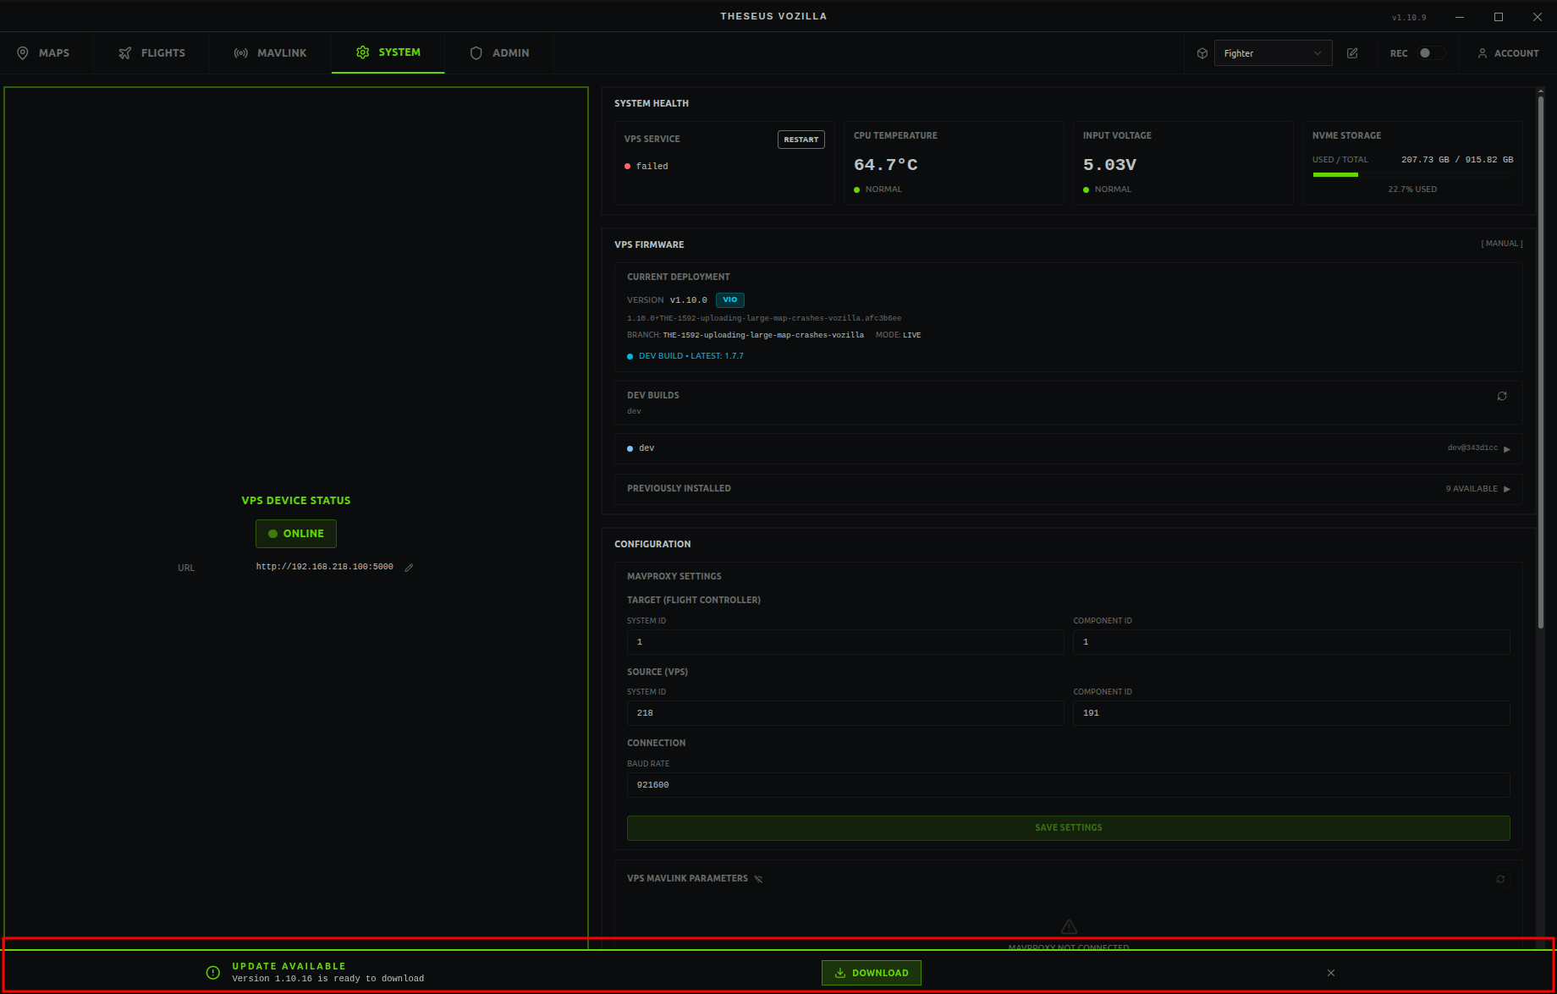Open the Account menu

1508,53
